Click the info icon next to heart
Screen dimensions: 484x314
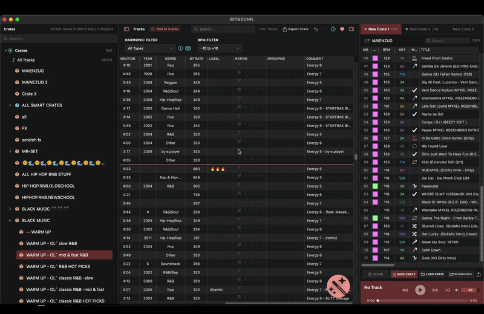tap(333, 29)
